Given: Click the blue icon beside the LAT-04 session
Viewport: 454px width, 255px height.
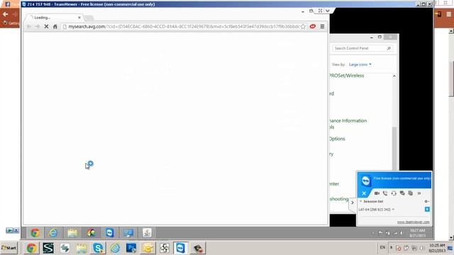Looking at the screenshot, I should (427, 209).
